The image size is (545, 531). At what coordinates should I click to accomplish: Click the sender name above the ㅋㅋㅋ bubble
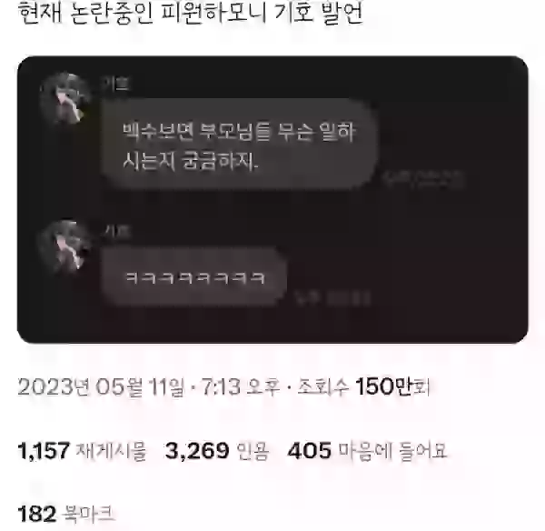click(116, 231)
